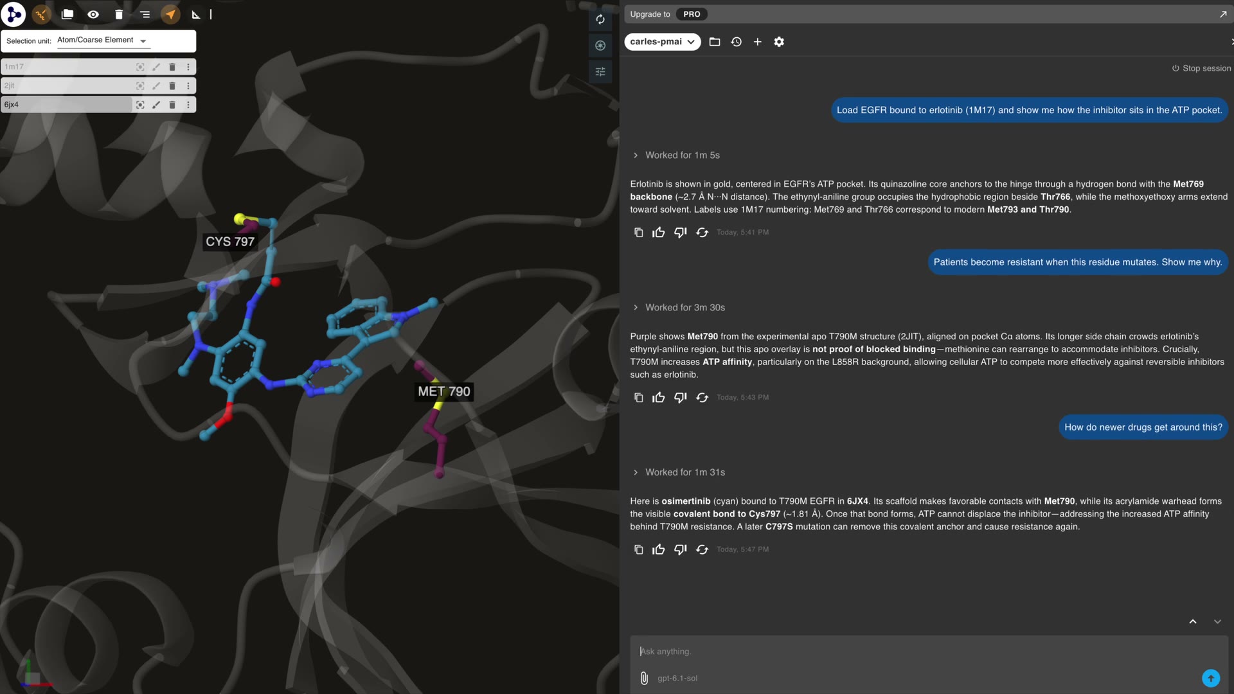Copy the erlotinib response from 5:41 PM
The height and width of the screenshot is (694, 1234).
(x=638, y=233)
